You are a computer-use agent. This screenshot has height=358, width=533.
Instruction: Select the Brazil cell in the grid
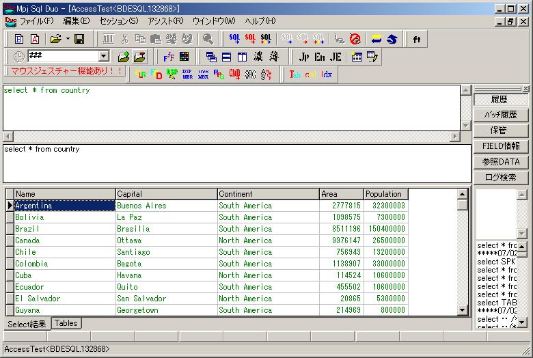coord(65,229)
